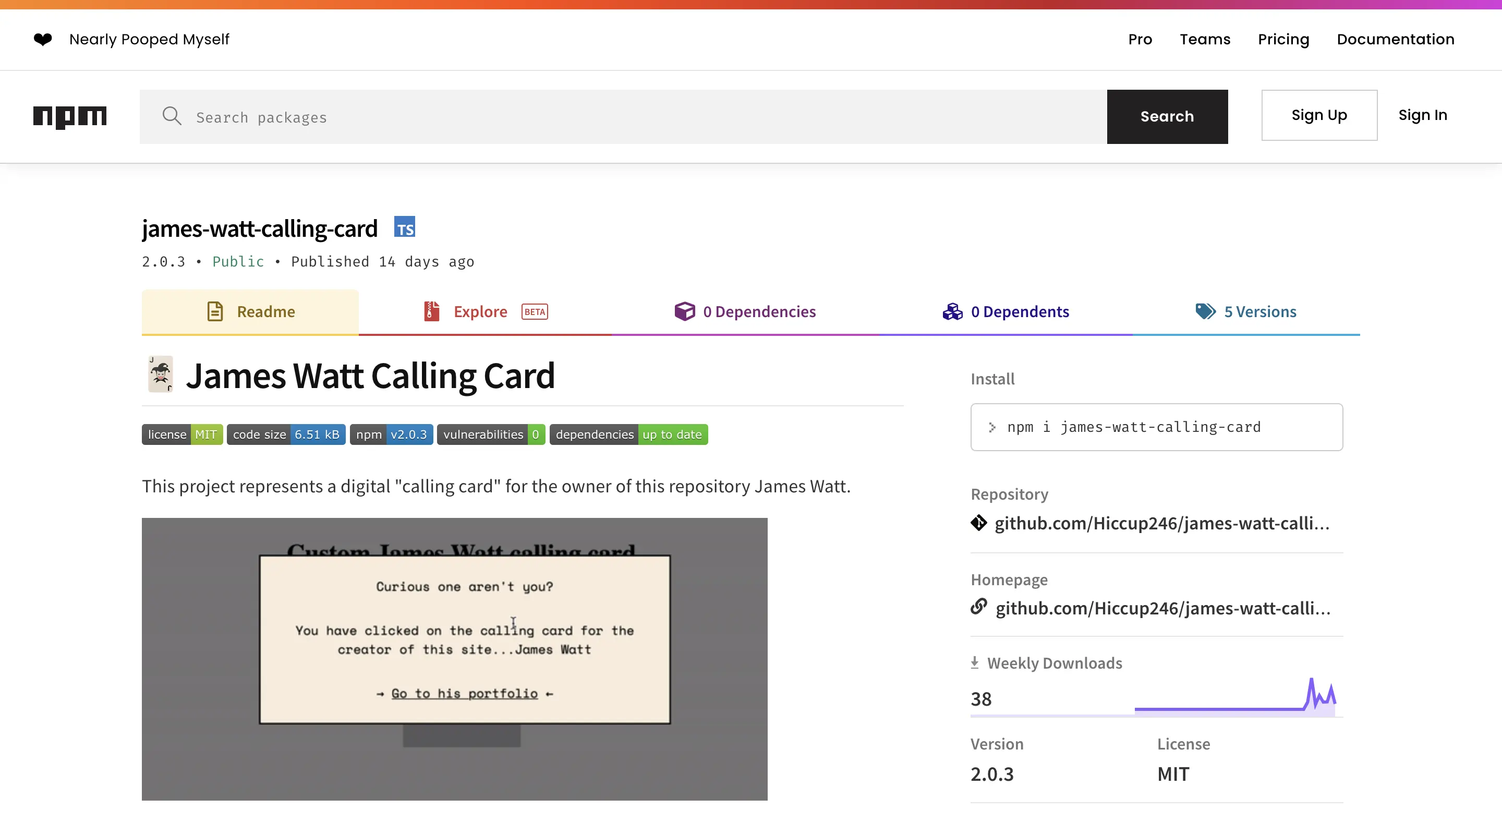Image resolution: width=1502 pixels, height=822 pixels.
Task: Click the link icon beside the homepage URL
Action: [x=979, y=608]
